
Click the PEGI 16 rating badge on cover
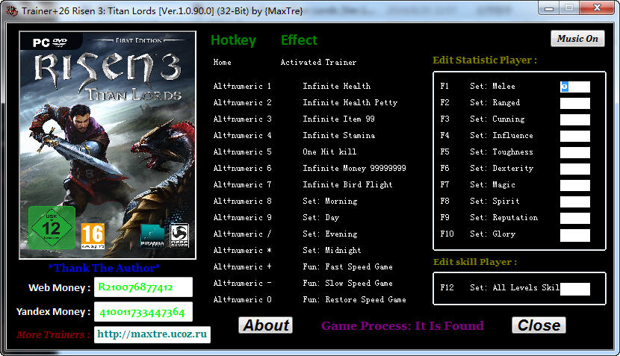point(93,236)
